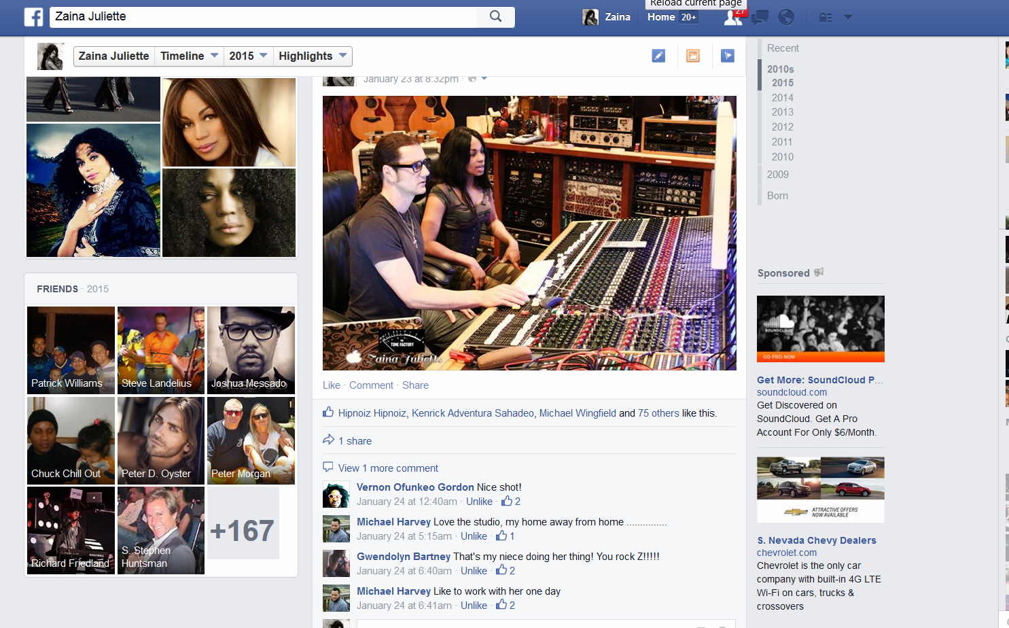The width and height of the screenshot is (1009, 628).
Task: Open S. Stephen Huntsman friend thumbnail
Action: pyautogui.click(x=161, y=530)
